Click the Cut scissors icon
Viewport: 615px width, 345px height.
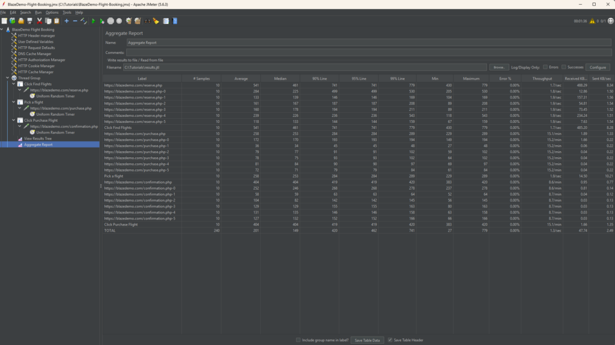(39, 21)
